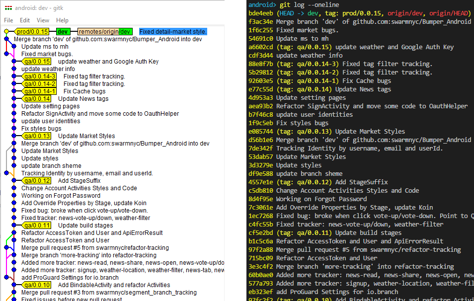Click the qa/0.0.14-2 tag label
474x301 pixels.
point(40,84)
